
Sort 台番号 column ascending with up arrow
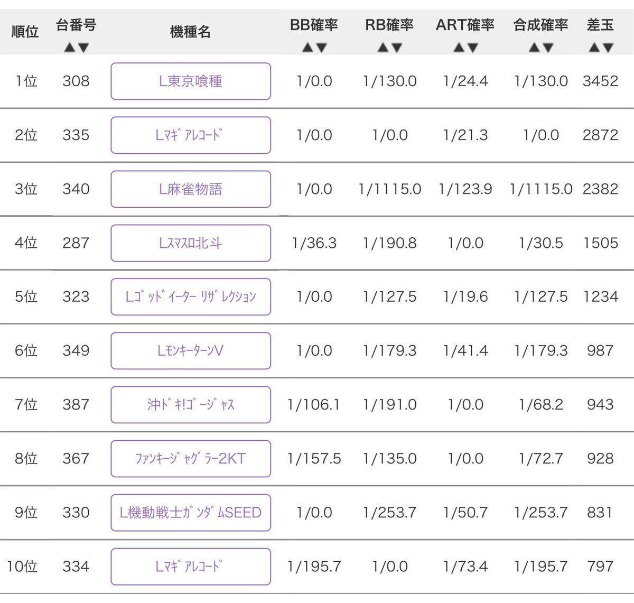tap(70, 48)
